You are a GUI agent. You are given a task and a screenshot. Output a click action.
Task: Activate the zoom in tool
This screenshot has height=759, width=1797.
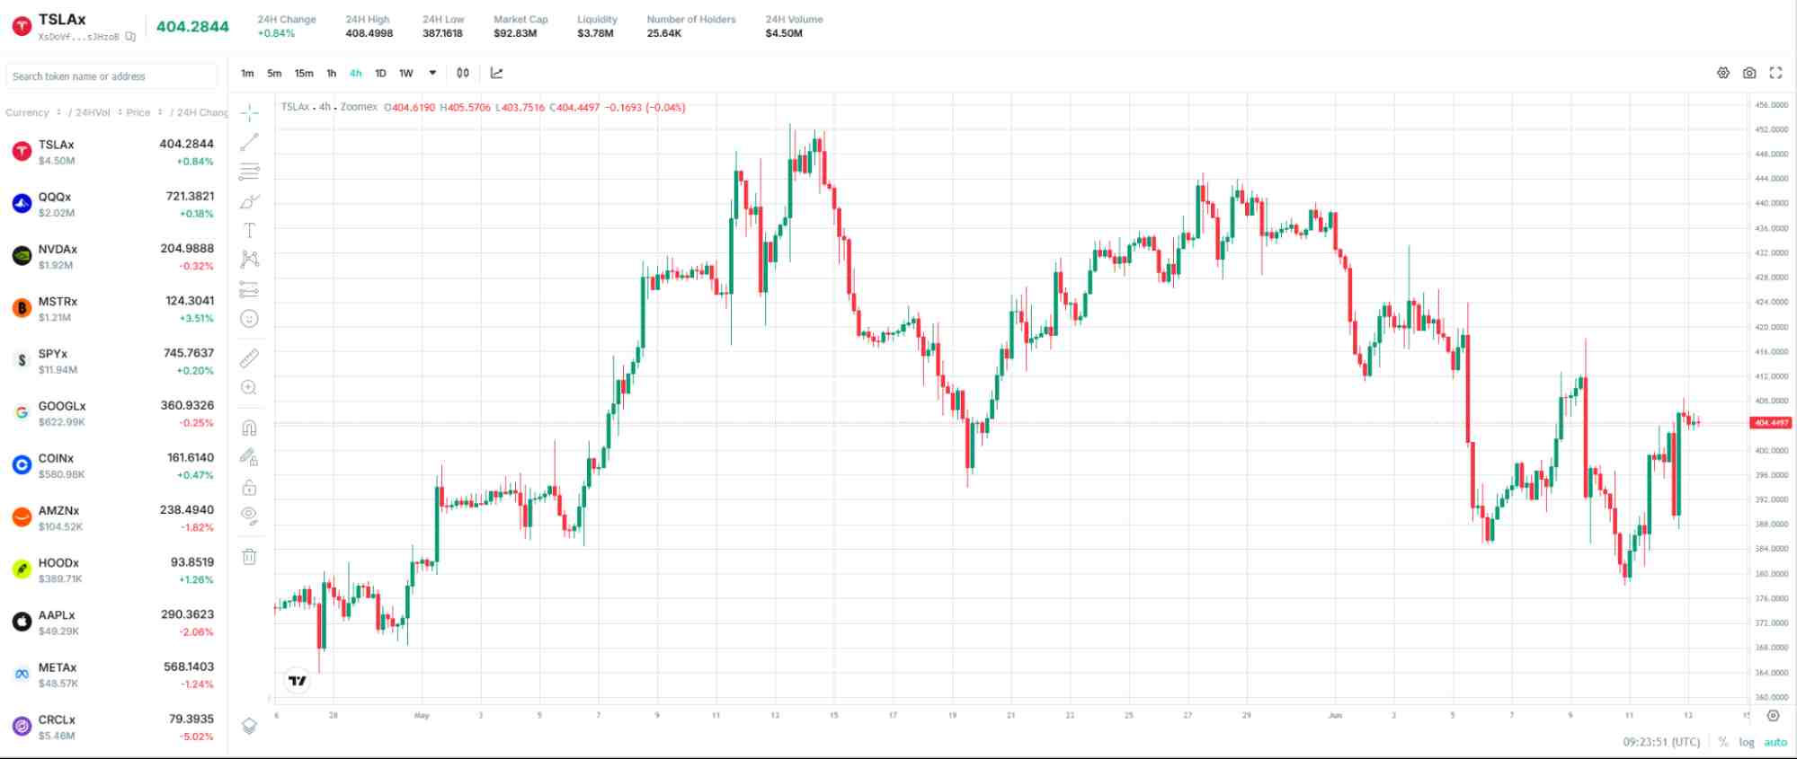[x=250, y=388]
